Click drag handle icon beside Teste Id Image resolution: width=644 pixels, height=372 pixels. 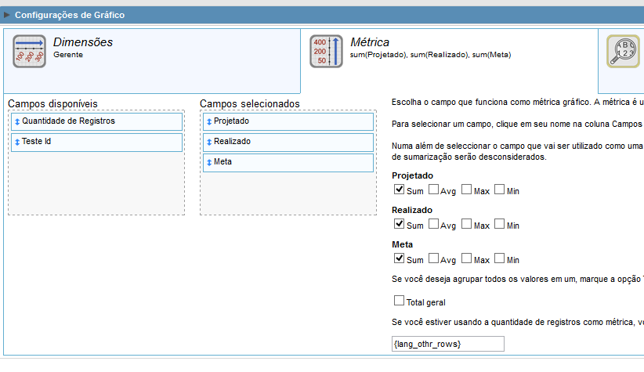pyautogui.click(x=17, y=143)
